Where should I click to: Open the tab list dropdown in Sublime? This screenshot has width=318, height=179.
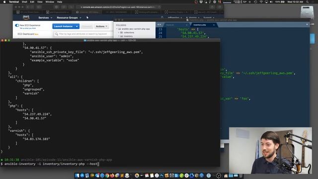click(307, 24)
